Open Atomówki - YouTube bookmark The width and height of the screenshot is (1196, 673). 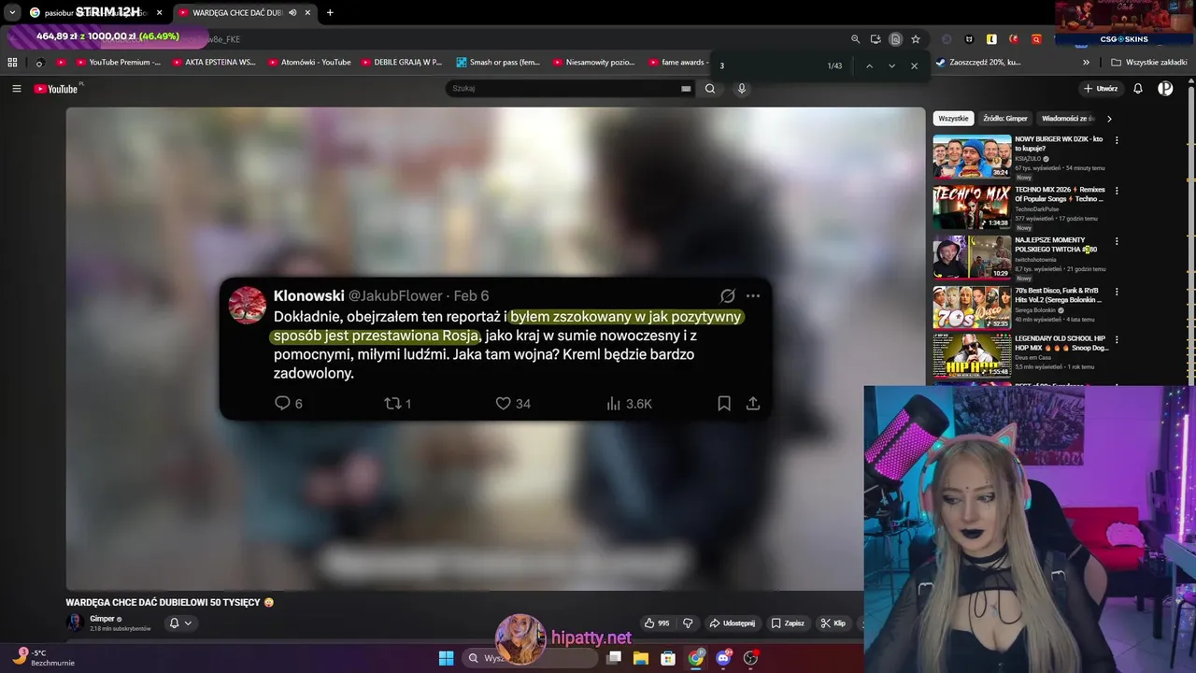(x=309, y=63)
